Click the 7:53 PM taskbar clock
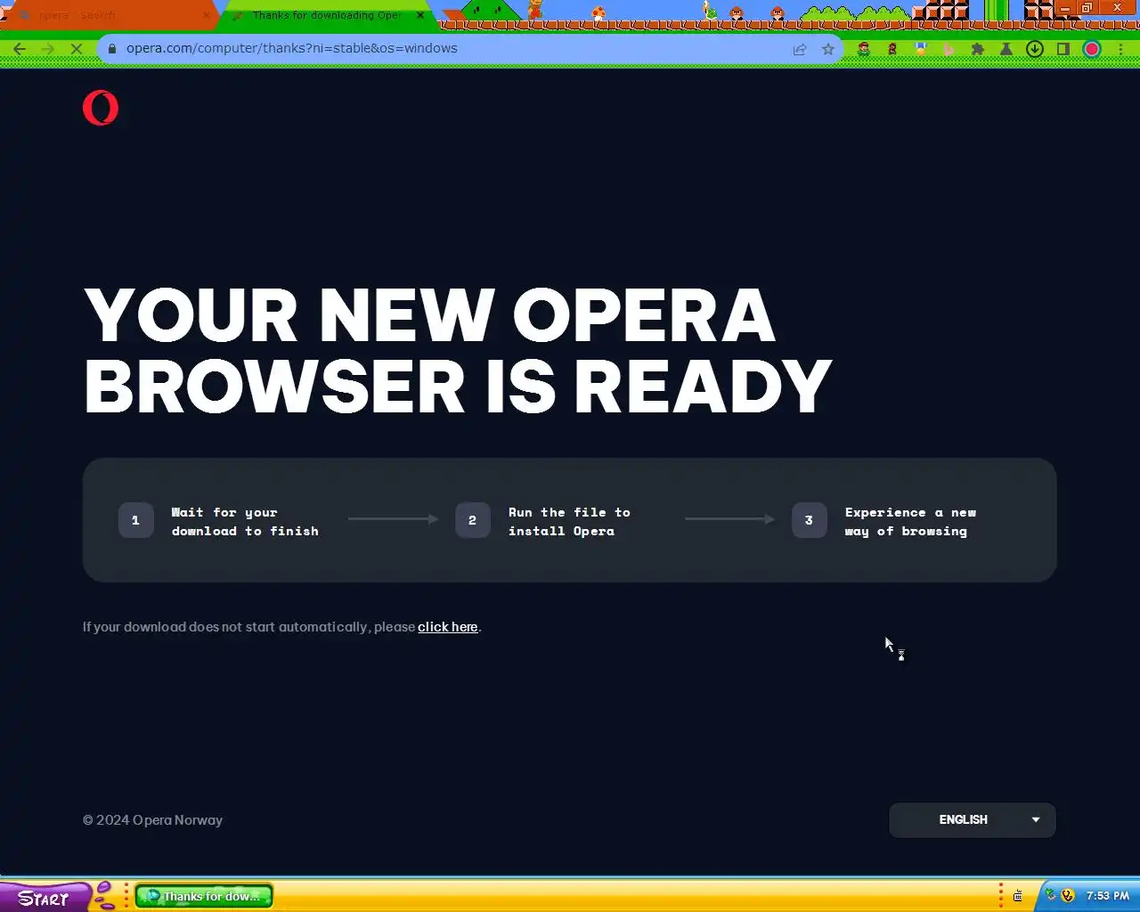This screenshot has width=1140, height=912. click(1108, 896)
